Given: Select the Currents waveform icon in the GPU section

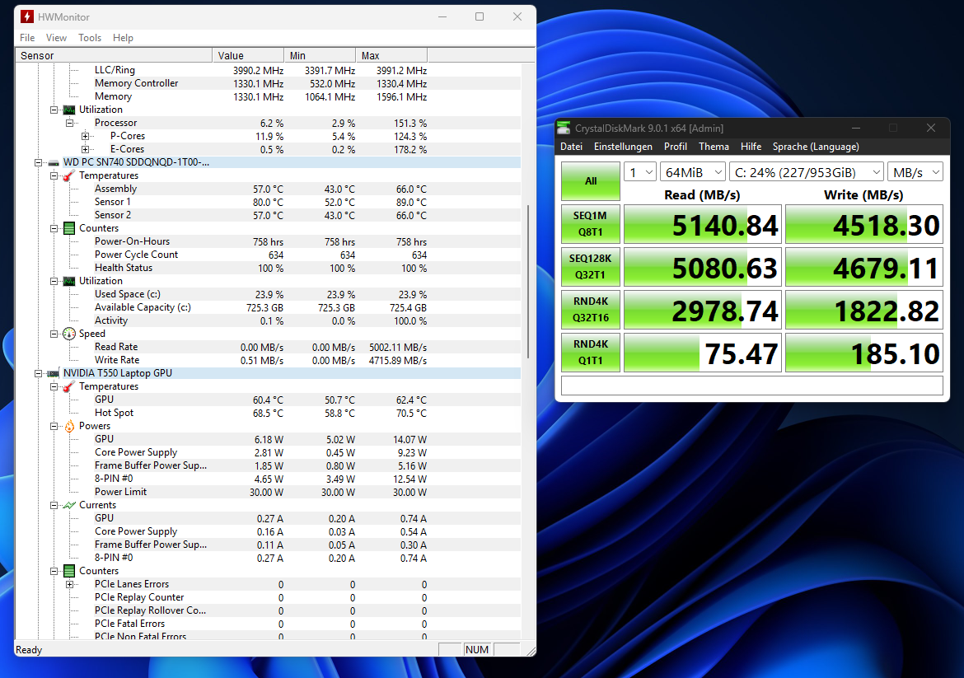Looking at the screenshot, I should tap(68, 504).
